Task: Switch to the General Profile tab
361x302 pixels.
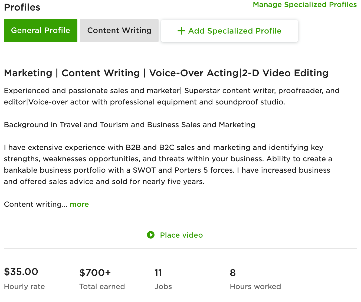Action: click(41, 31)
